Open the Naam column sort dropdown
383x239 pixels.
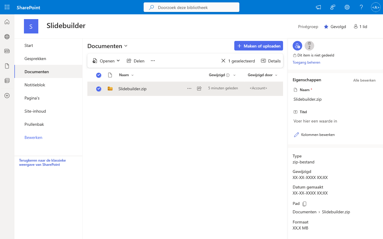[133, 75]
